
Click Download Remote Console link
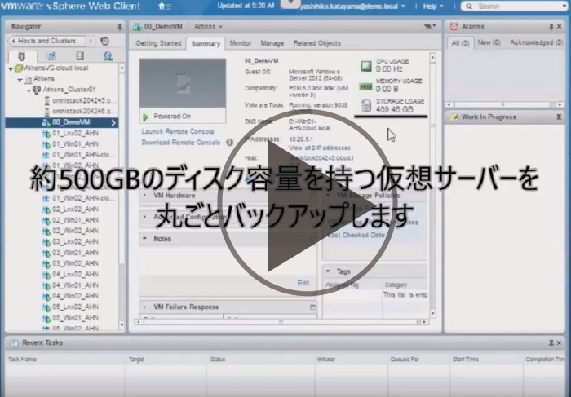(x=181, y=143)
